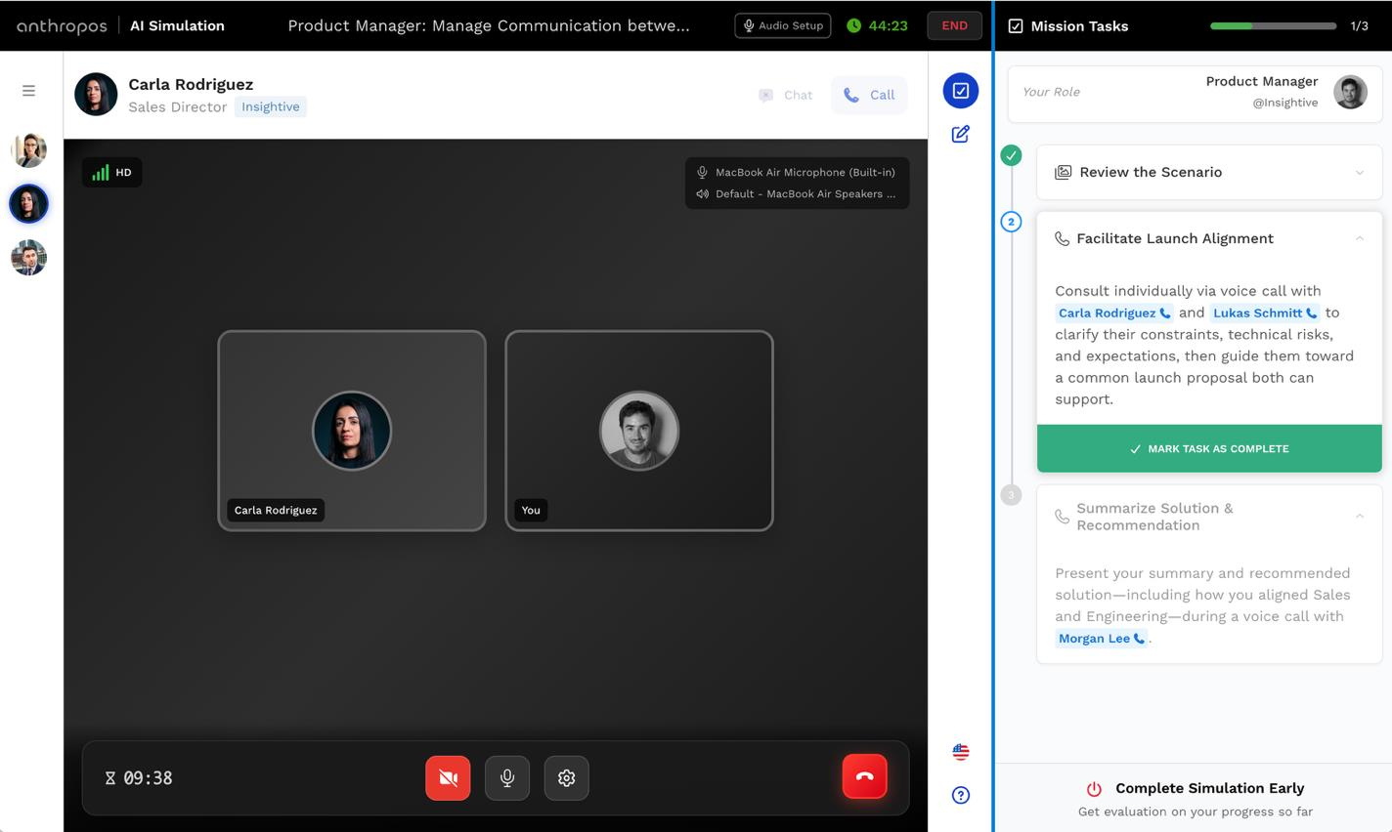Click the step 3 circle indicator
Image resolution: width=1392 pixels, height=832 pixels.
pyautogui.click(x=1012, y=495)
